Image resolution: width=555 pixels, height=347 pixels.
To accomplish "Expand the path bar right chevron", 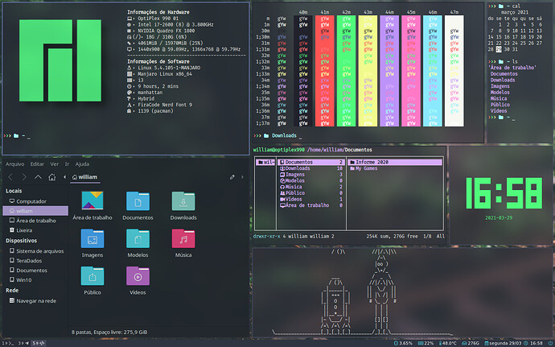I will click(x=242, y=177).
